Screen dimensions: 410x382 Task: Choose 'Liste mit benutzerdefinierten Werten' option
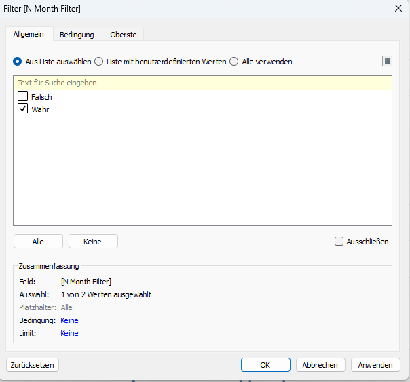pyautogui.click(x=99, y=62)
